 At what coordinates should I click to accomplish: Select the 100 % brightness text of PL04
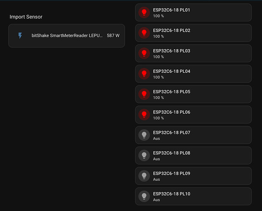159,77
